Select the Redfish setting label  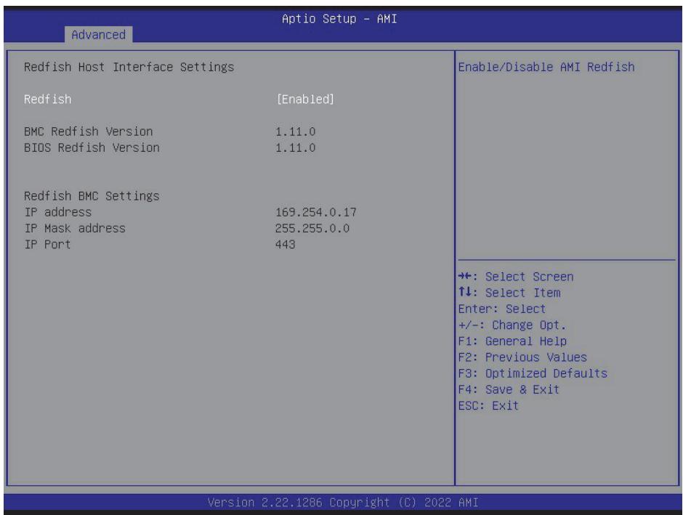point(47,100)
